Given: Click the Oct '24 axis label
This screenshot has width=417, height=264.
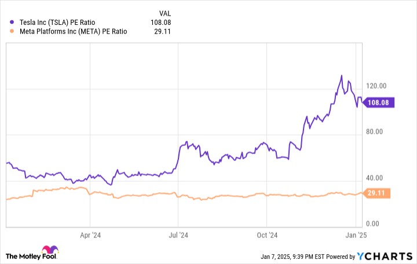Looking at the screenshot, I should pos(267,235).
